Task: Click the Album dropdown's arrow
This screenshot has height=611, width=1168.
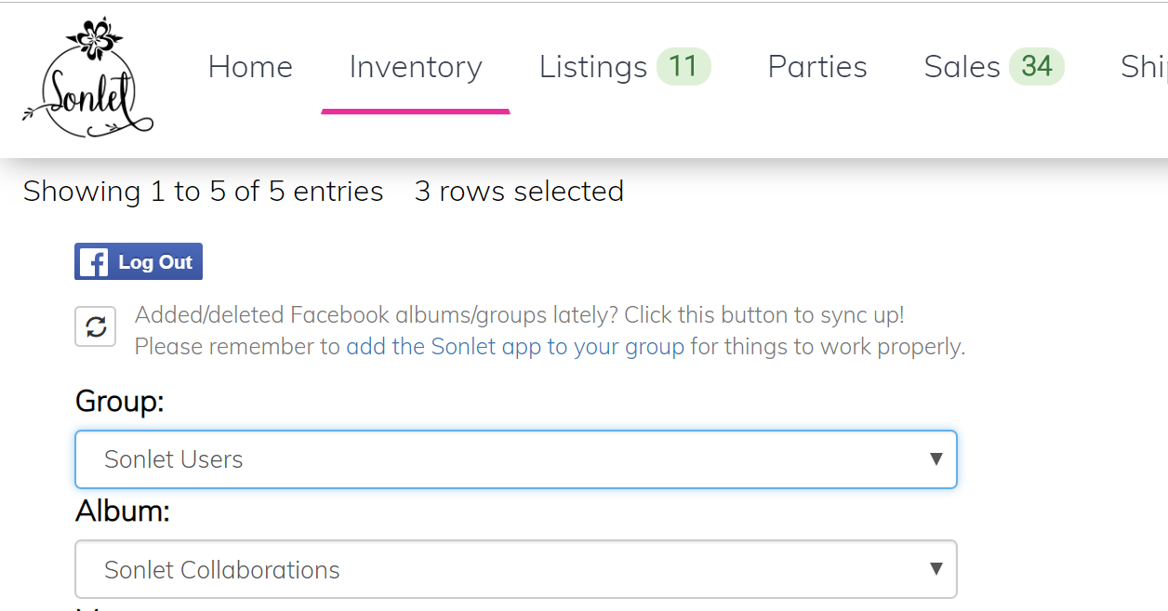Action: (936, 569)
